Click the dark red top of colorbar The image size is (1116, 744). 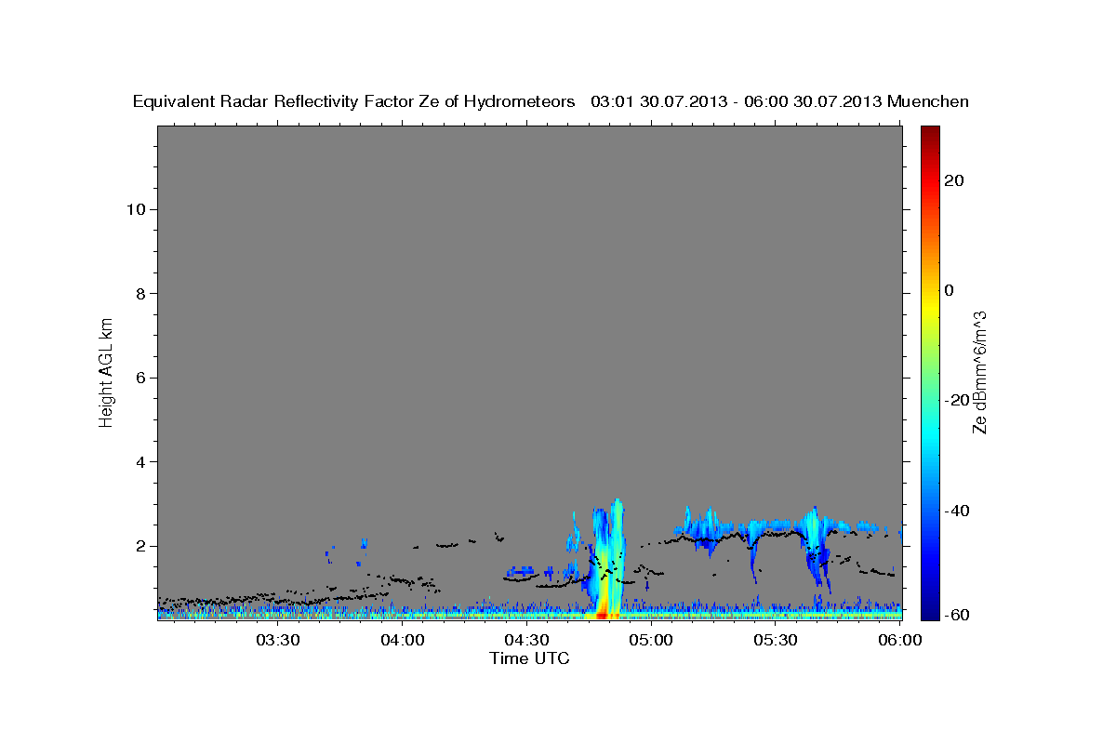point(930,133)
